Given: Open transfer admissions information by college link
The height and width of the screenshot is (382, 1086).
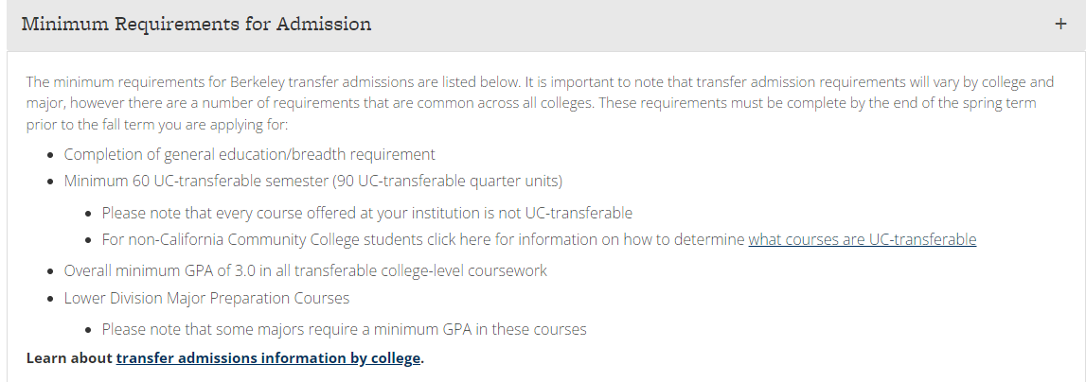Looking at the screenshot, I should [x=268, y=357].
